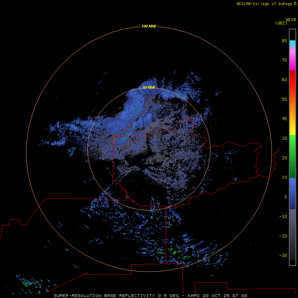Screen dimensions: 298x298
Task: Click the 10 tick label on the dBZ scale
Action: click(x=284, y=177)
